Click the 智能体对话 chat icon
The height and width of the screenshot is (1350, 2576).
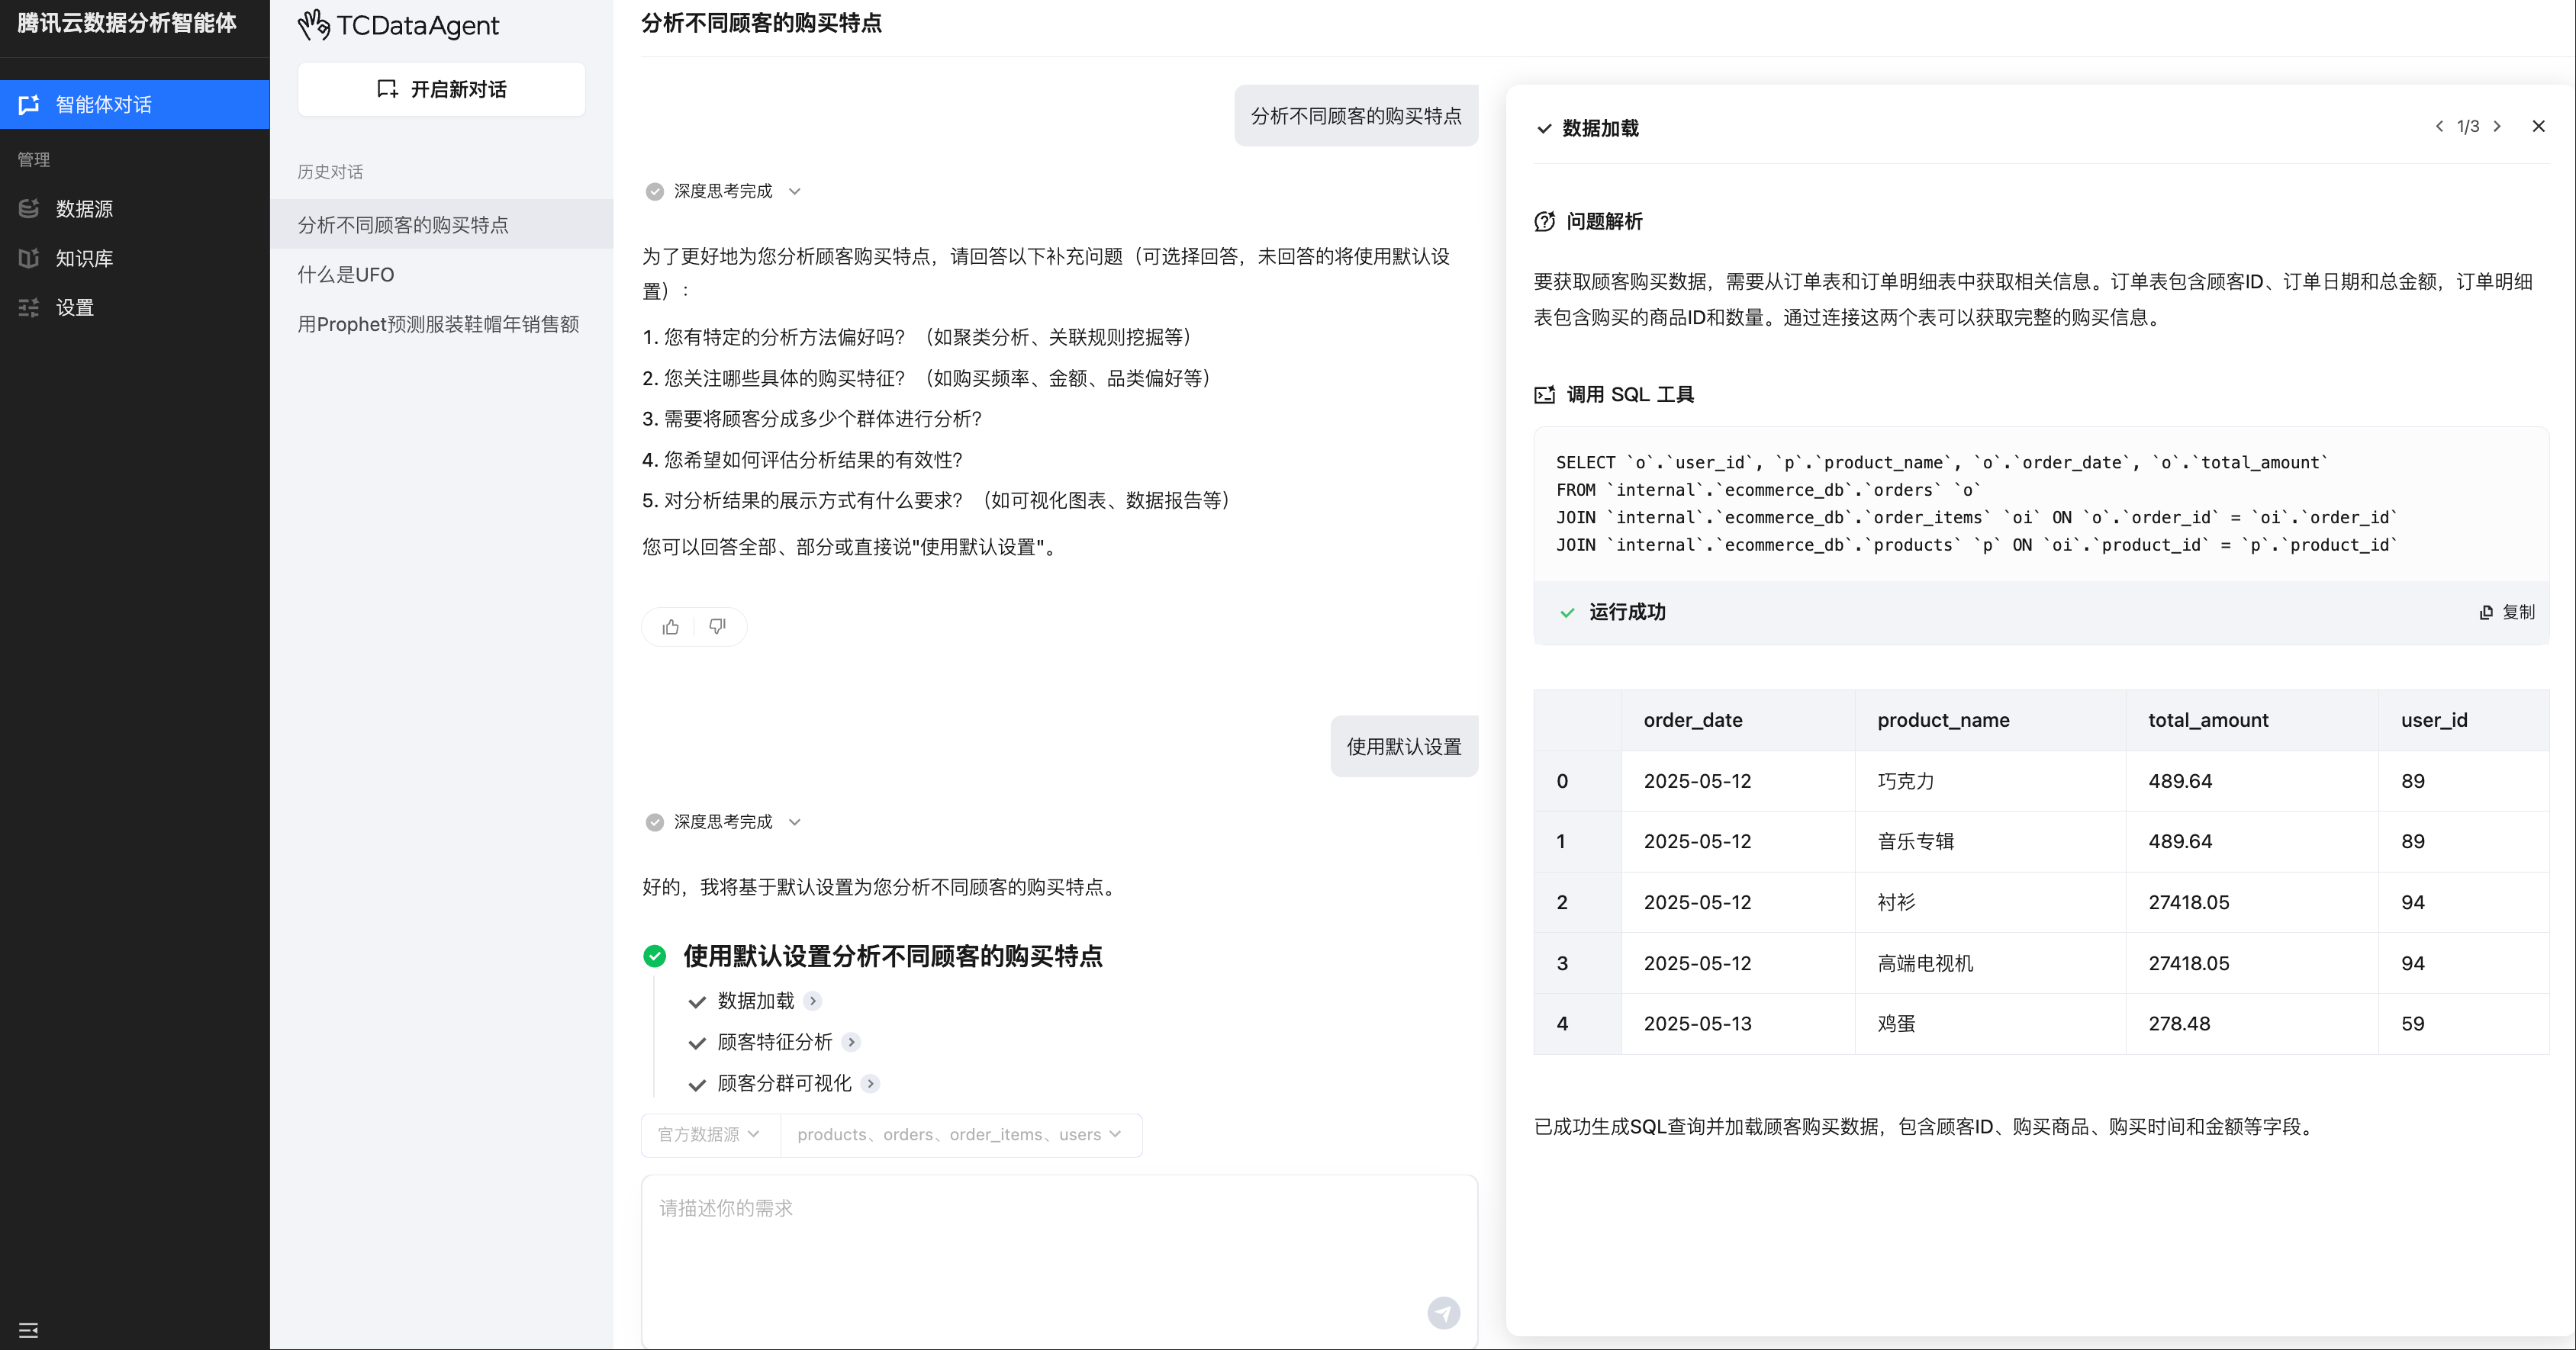click(x=29, y=104)
